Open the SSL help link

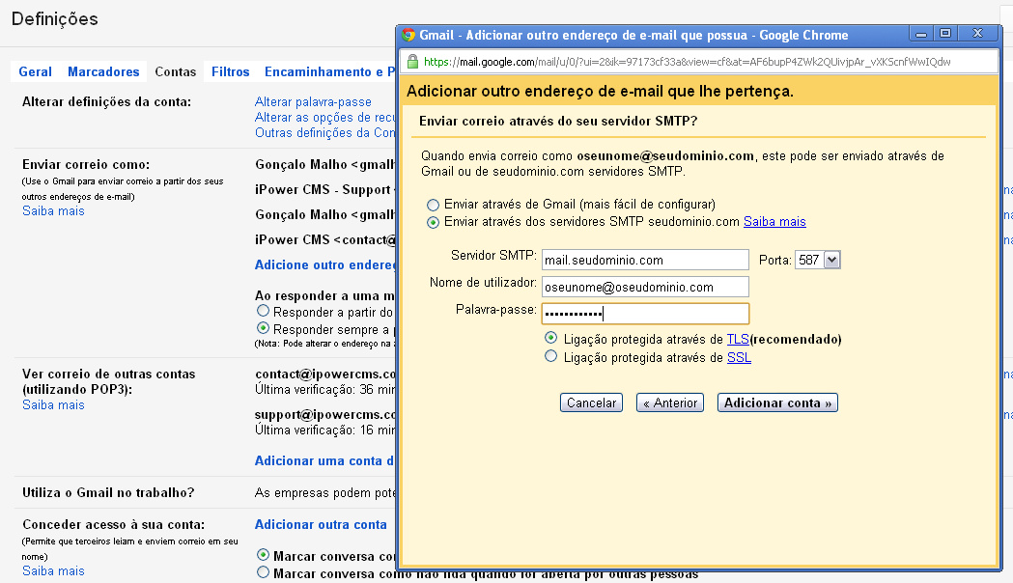[739, 358]
